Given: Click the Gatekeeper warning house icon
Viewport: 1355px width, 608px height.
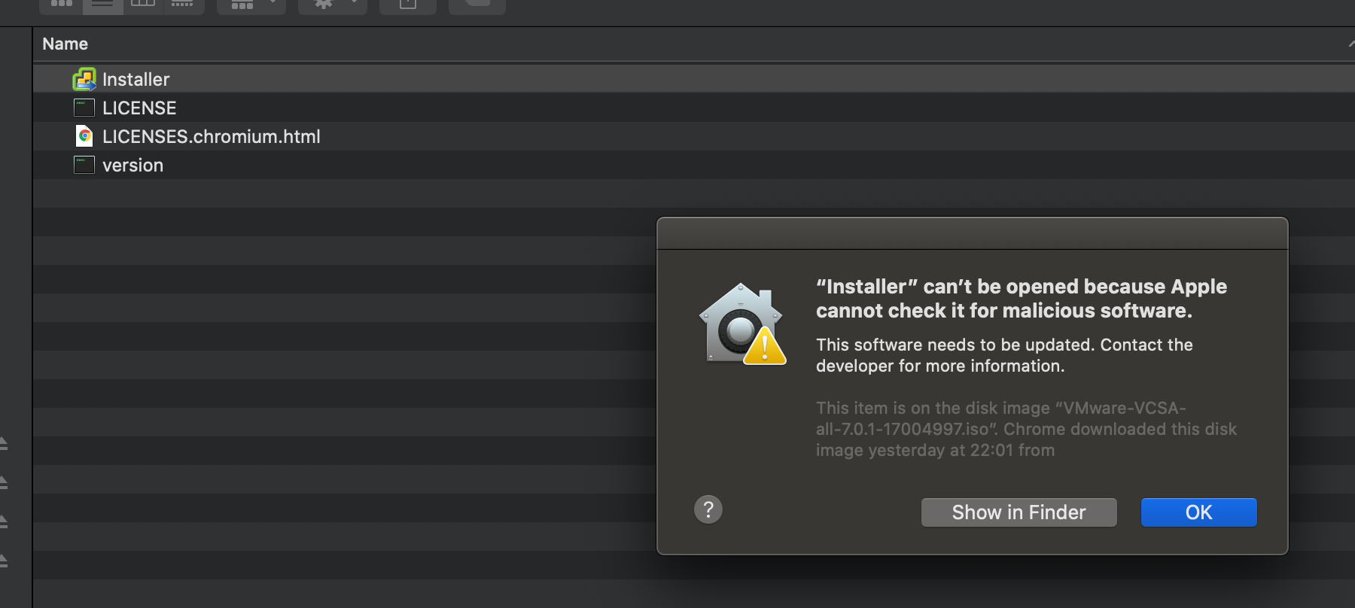Looking at the screenshot, I should coord(741,324).
